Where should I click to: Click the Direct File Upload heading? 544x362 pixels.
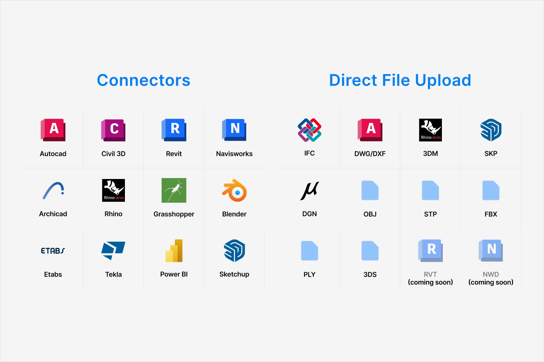pyautogui.click(x=400, y=80)
